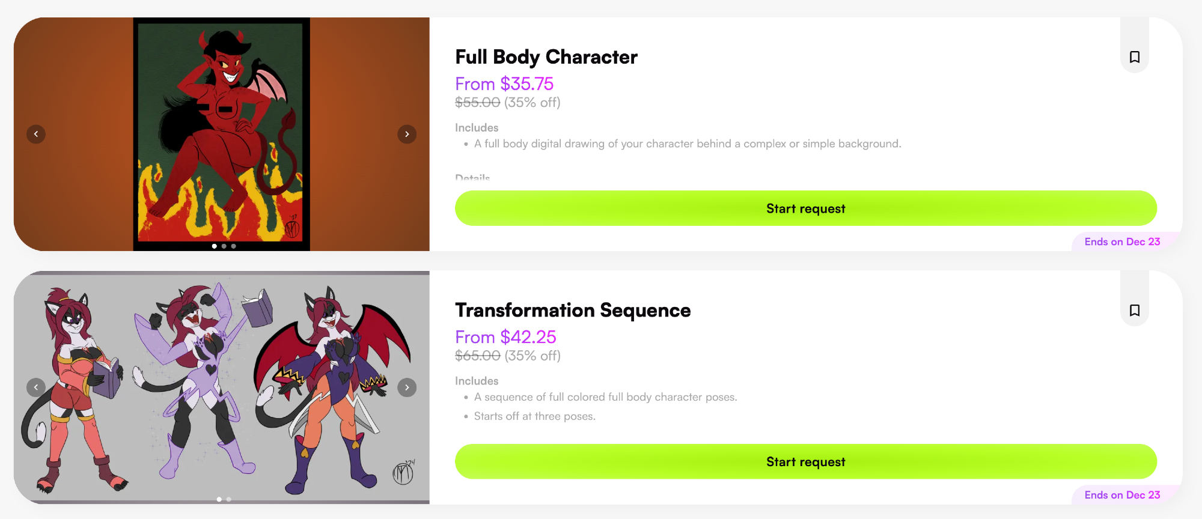Image resolution: width=1202 pixels, height=519 pixels.
Task: Click Ends on Dec 23 badge on Transformation card
Action: [x=1122, y=496]
